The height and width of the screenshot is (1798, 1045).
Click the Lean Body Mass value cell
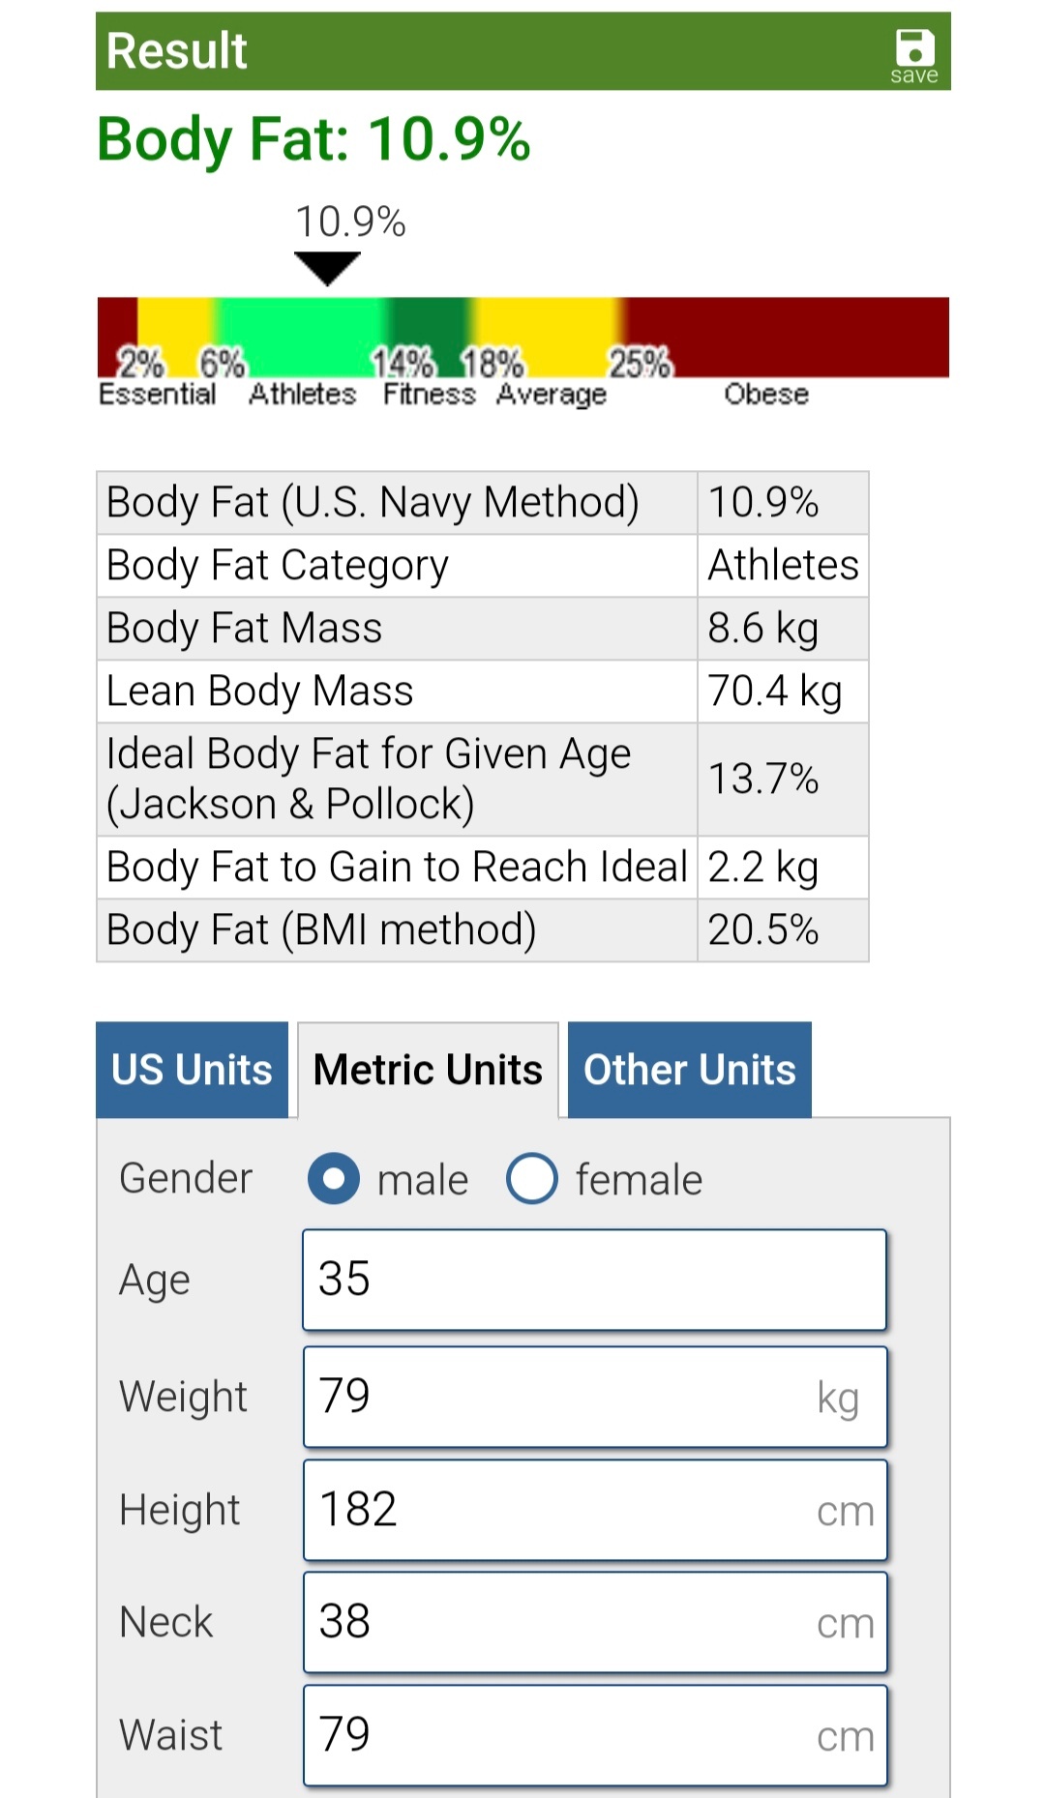[783, 691]
